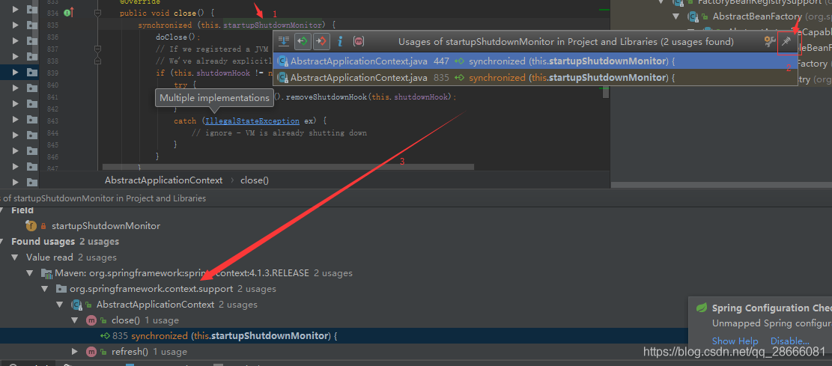Click the org.springframework.context.support package node
Viewport: 832px width, 366px height.
[x=151, y=289]
